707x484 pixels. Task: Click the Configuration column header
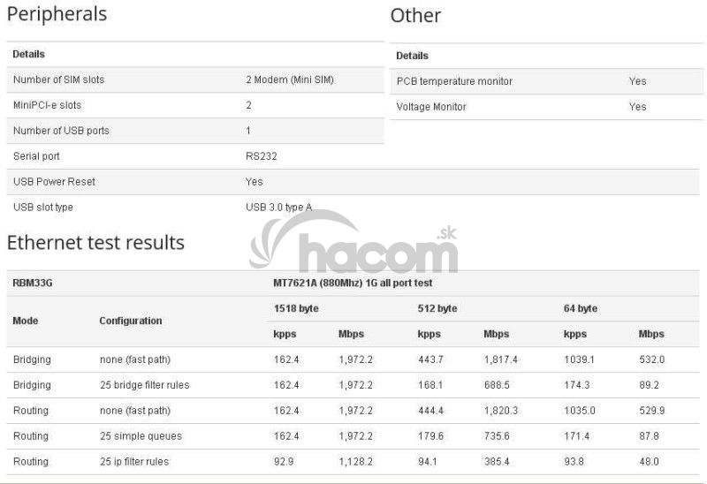[x=130, y=321]
